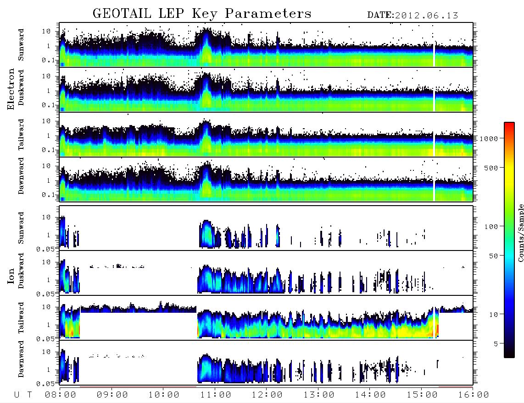Click the Electron Sunward spectrogram panel
Screen dimensions: 524x403
click(x=266, y=45)
